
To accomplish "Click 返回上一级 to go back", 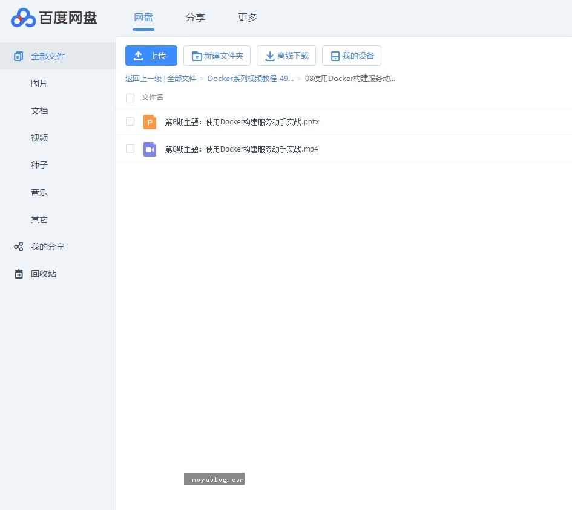I will coord(143,78).
